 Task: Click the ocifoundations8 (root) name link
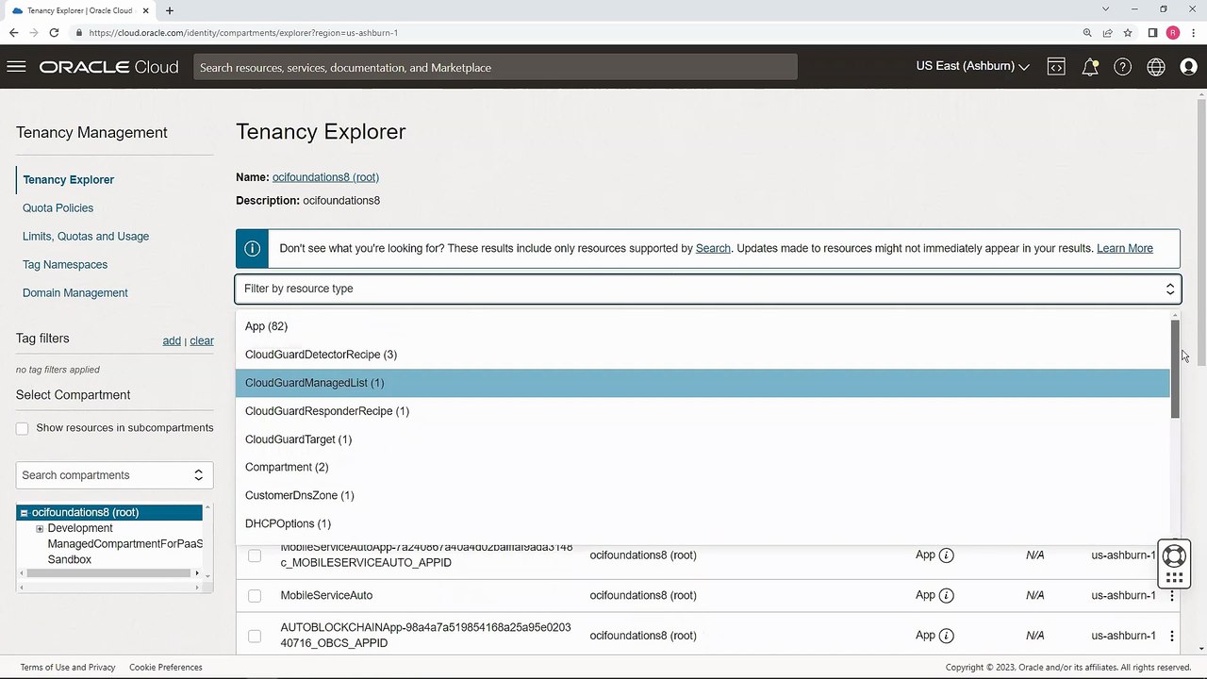[x=325, y=177]
